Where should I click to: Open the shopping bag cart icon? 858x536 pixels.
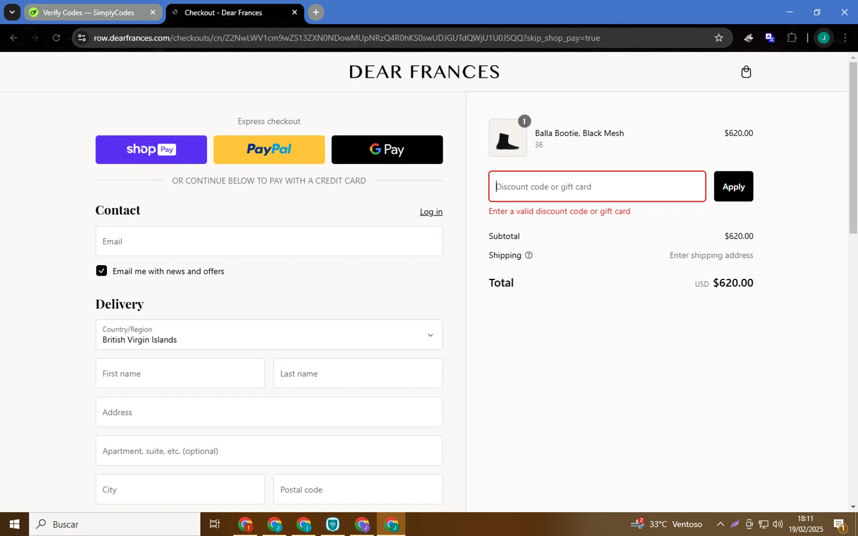coord(746,71)
